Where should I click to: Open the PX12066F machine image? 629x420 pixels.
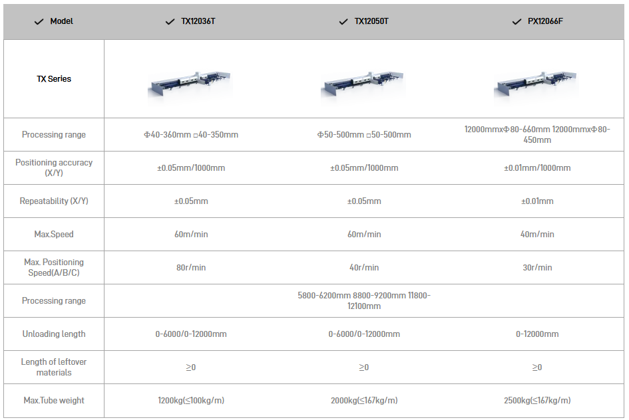536,86
